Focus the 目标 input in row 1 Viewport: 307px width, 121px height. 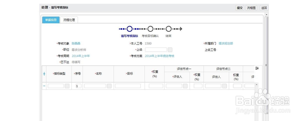point(128,86)
